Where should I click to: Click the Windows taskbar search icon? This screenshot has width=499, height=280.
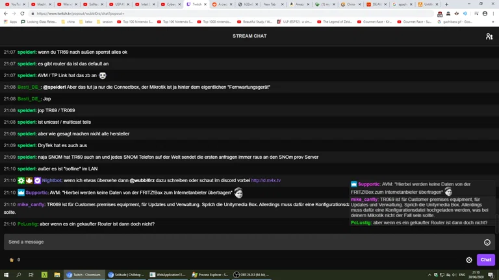[x=19, y=275]
